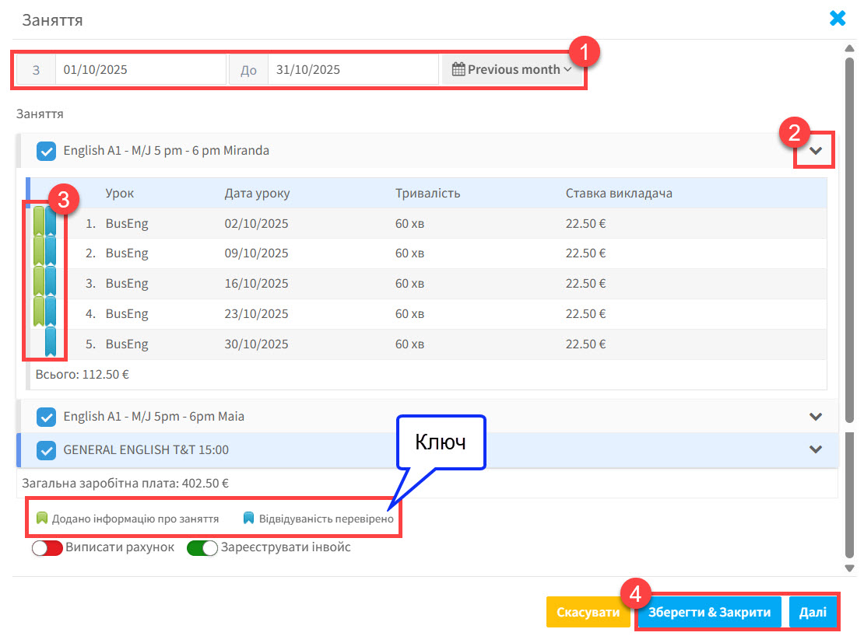Click blue attendance bookmark for lesson 4
The height and width of the screenshot is (643, 864).
(51, 313)
